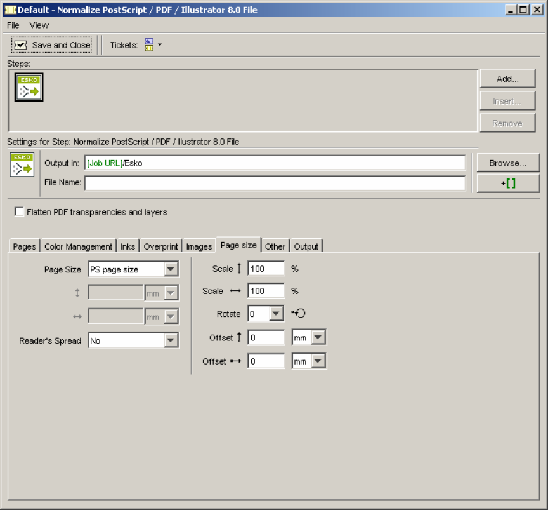The image size is (548, 510).
Task: Click the green brackets SmartName button
Action: (508, 184)
